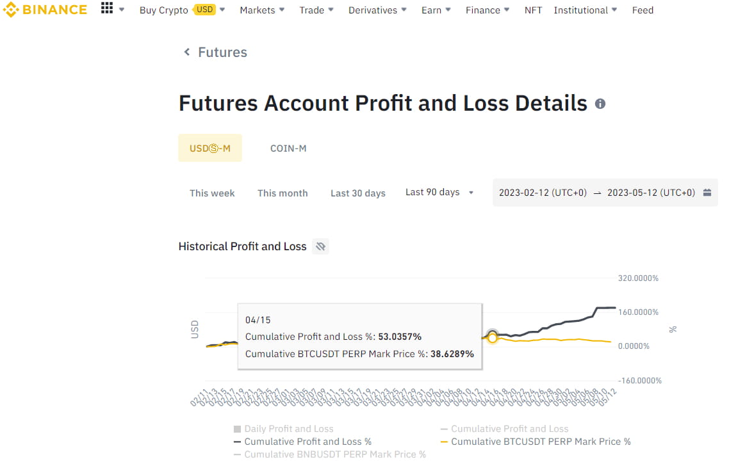Viewport: 729px width, 464px height.
Task: Toggle hide balance eye icon
Action: [320, 246]
